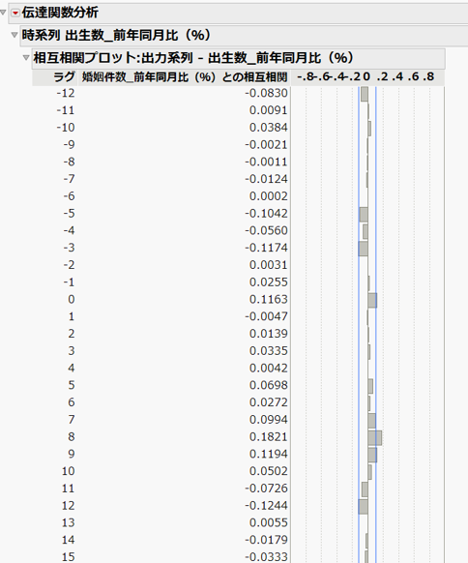468x563 pixels.
Task: Collapse the 相互相関プロット section
Action: (26, 57)
